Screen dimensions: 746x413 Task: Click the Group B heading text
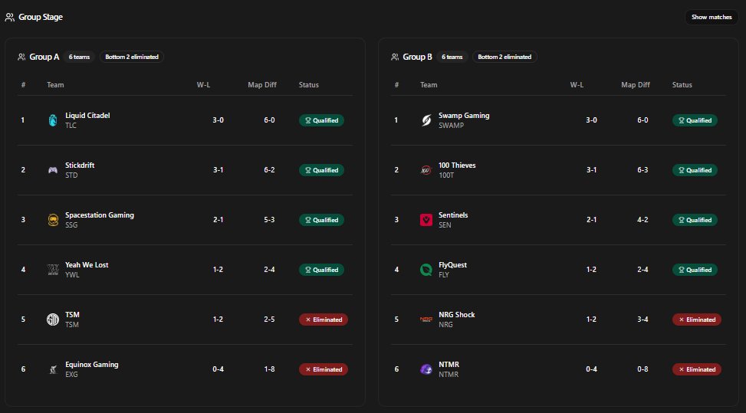417,57
